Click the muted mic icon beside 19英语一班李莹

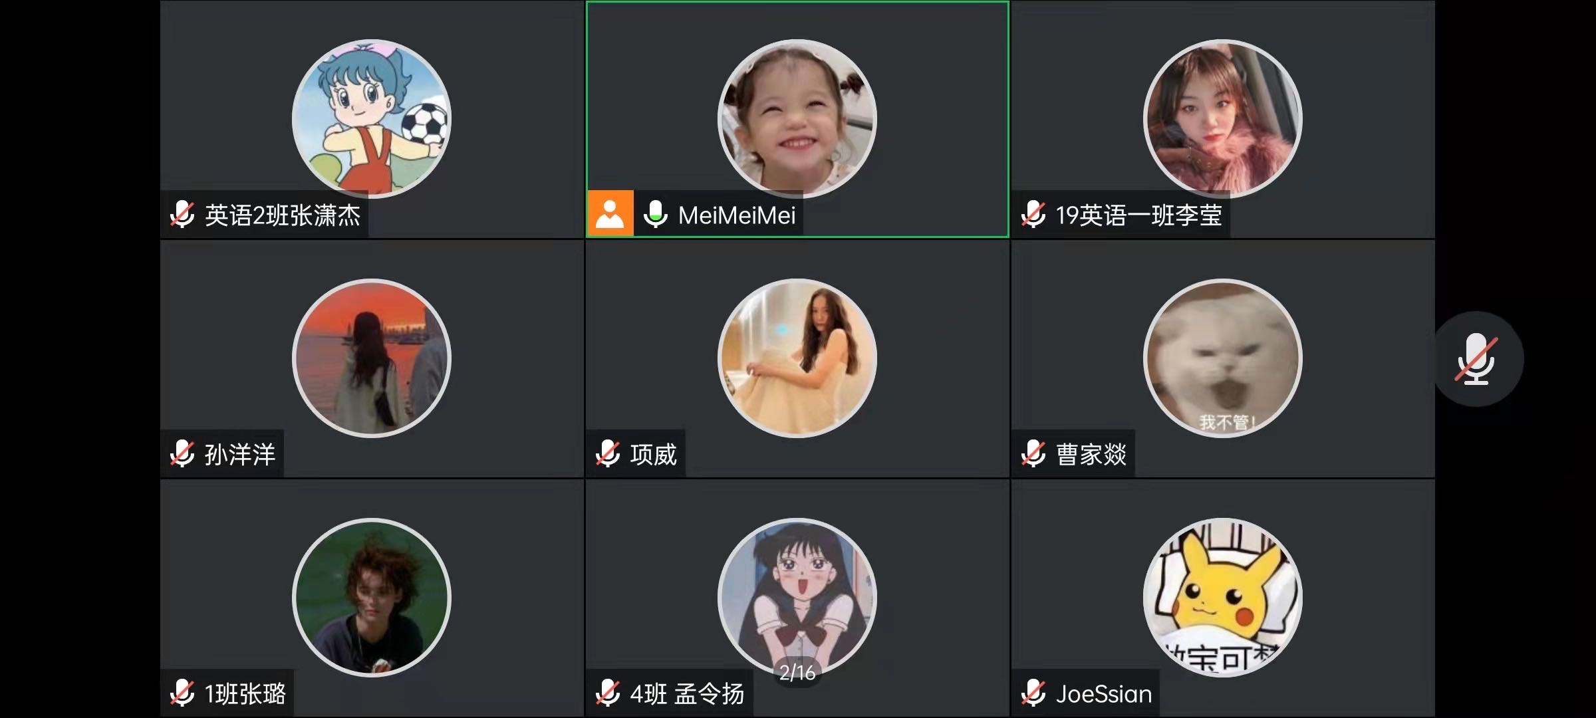click(x=1033, y=215)
